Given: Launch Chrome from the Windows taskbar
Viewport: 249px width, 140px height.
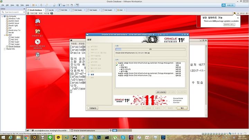Looking at the screenshot, I should pos(27,137).
